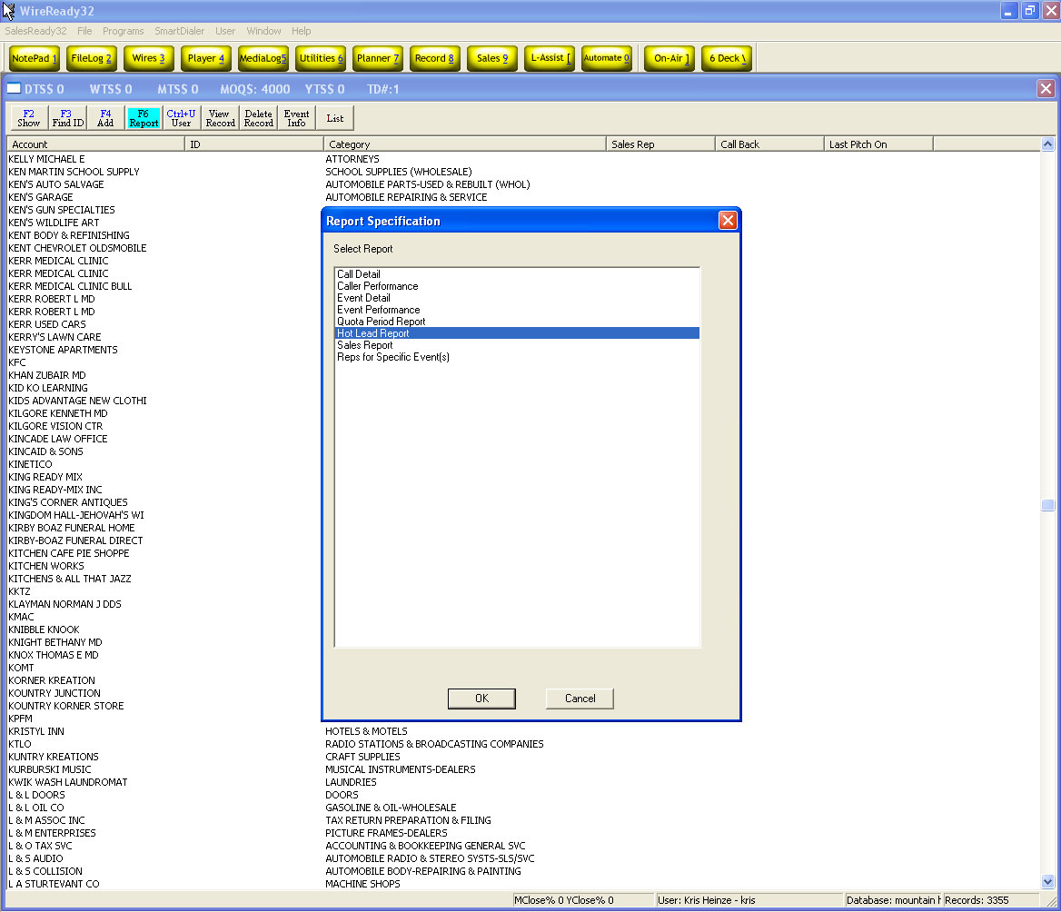Image resolution: width=1061 pixels, height=912 pixels.
Task: Click the List toolbar button
Action: click(x=335, y=118)
